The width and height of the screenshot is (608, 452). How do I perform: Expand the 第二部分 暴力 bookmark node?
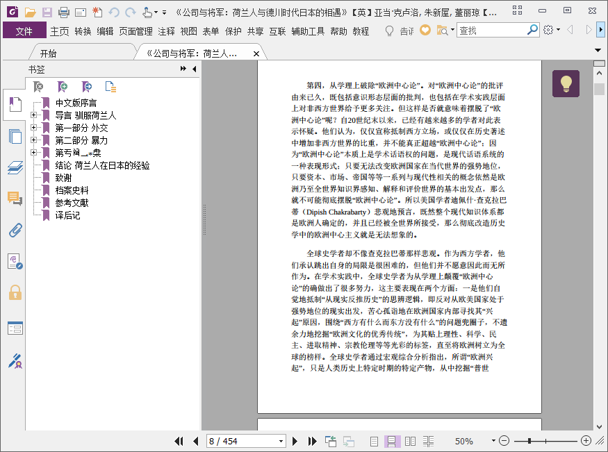tap(34, 140)
